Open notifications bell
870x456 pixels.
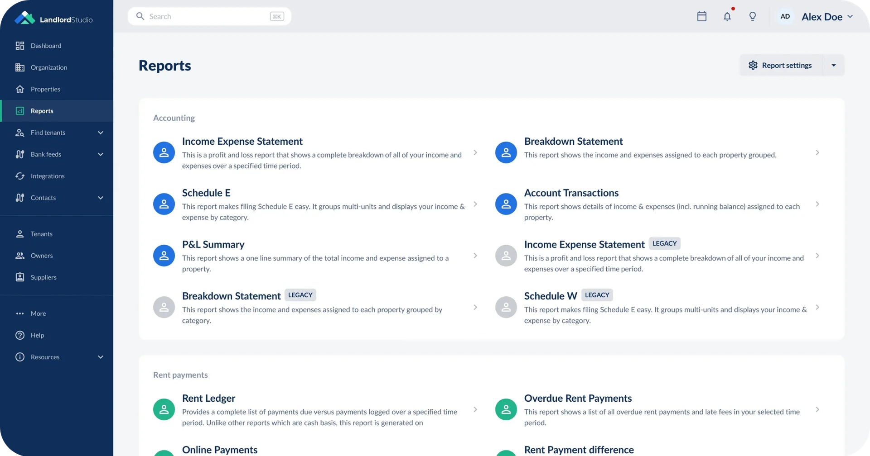pyautogui.click(x=727, y=16)
